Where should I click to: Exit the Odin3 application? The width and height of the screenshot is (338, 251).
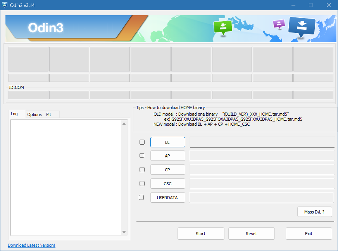pos(309,234)
